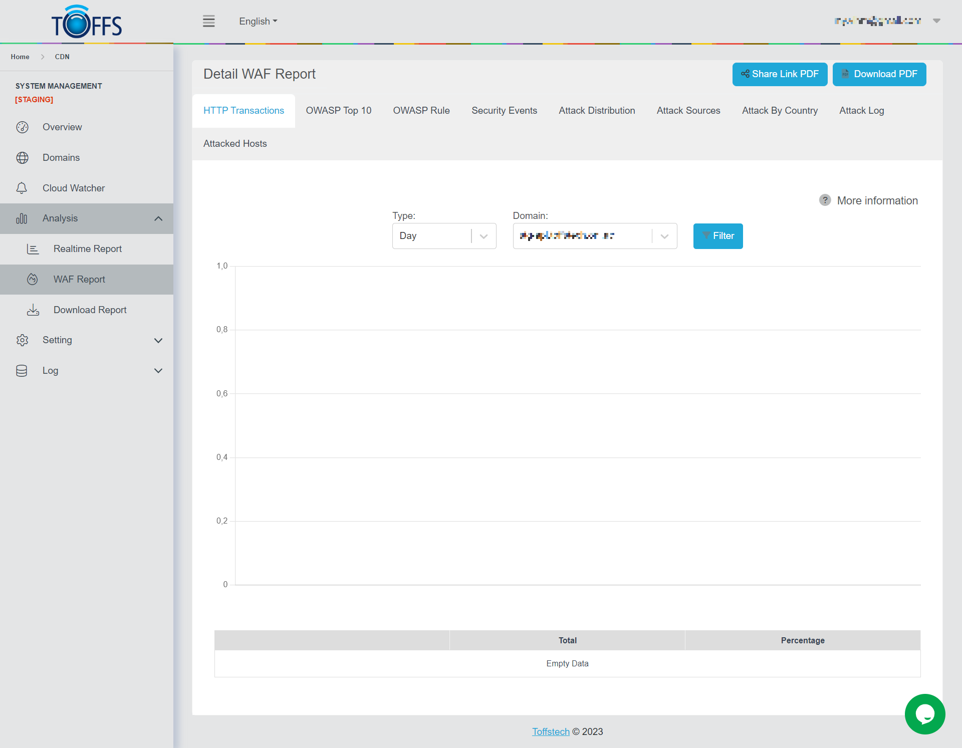Click the Overview gauge icon
The image size is (962, 748).
[22, 127]
